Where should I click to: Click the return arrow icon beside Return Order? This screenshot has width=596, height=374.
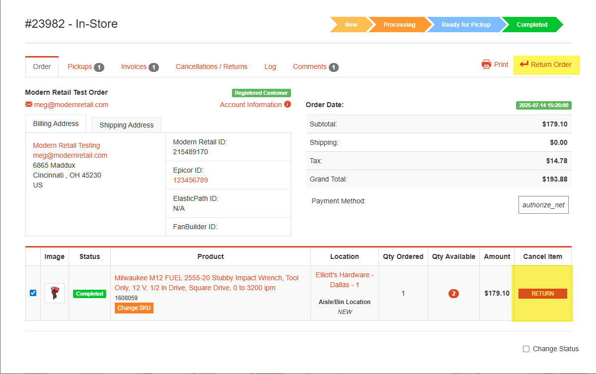coord(524,64)
